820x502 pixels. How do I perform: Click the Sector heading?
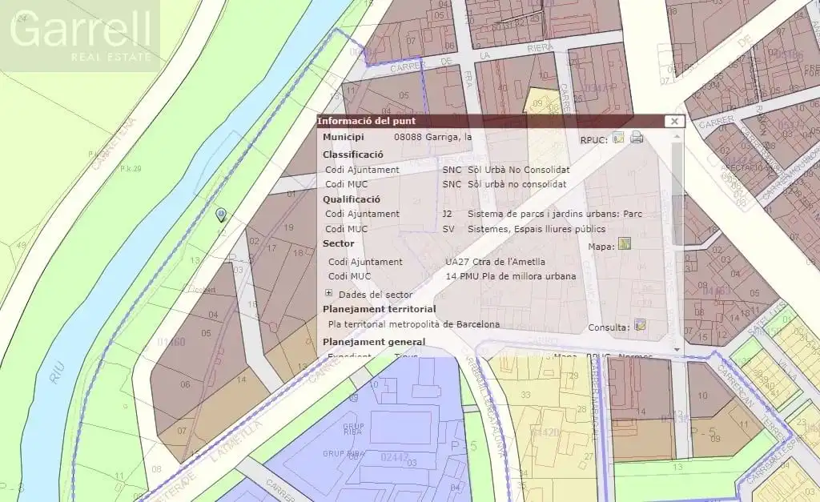click(x=339, y=243)
